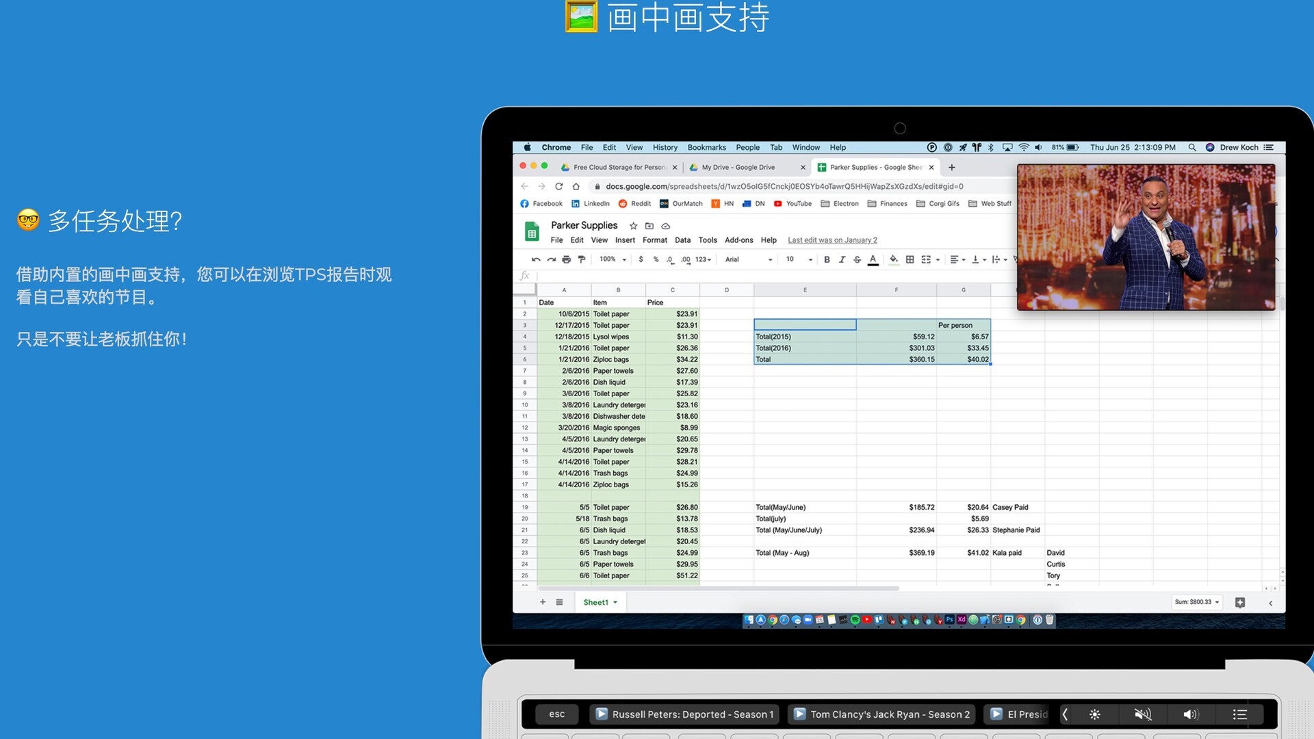Screen dimensions: 1314x739
Task: Open the Corgi Gifs bookmark folder
Action: coord(938,203)
